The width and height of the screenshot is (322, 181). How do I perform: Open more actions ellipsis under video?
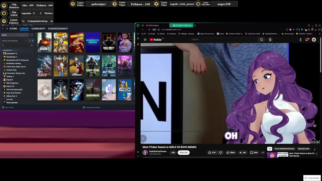pos(263,152)
